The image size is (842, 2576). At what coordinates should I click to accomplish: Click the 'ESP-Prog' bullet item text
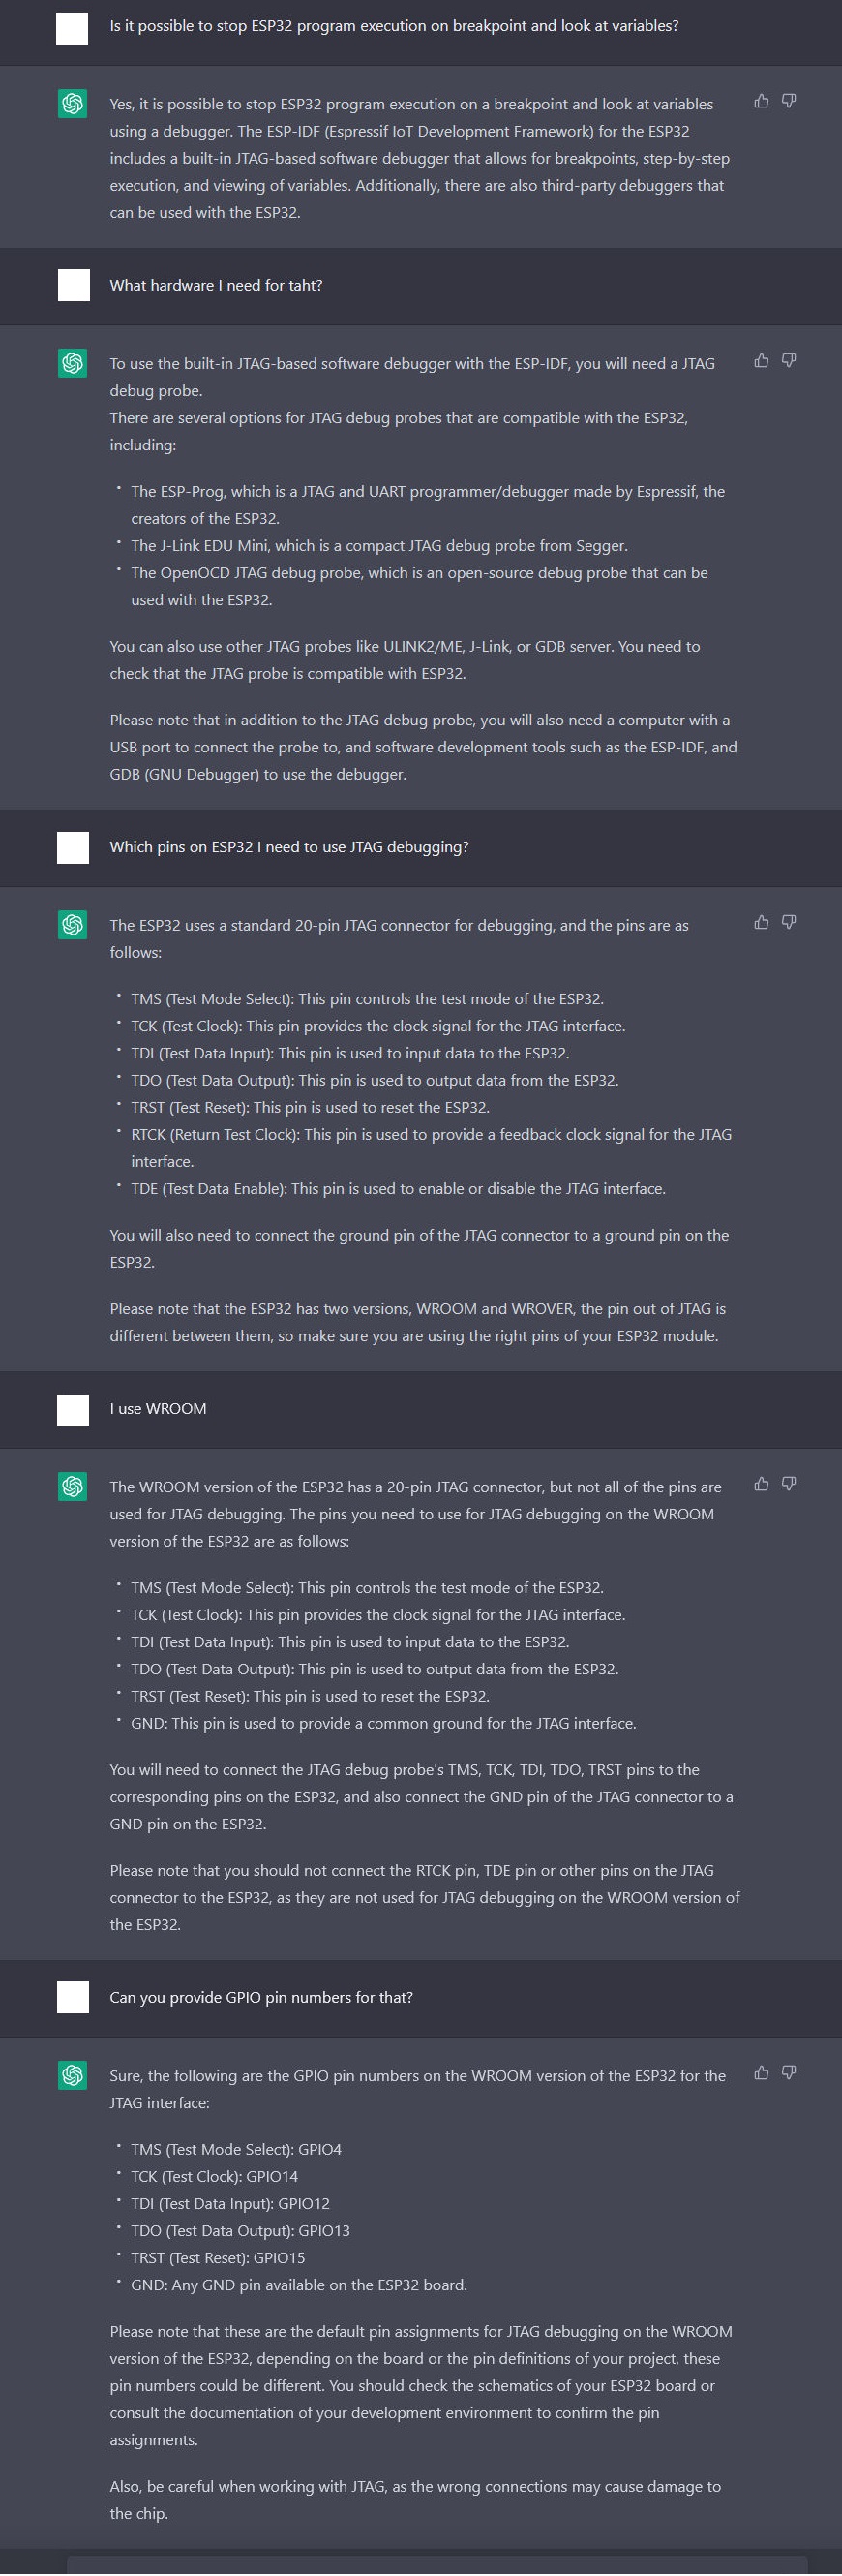(428, 505)
